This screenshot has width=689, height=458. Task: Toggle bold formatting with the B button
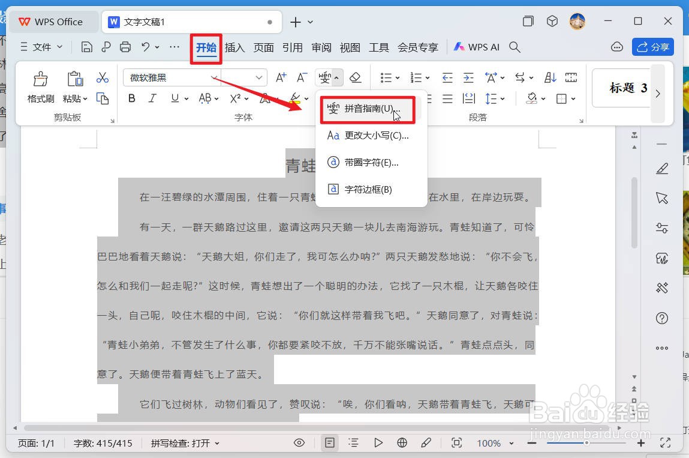(x=131, y=98)
